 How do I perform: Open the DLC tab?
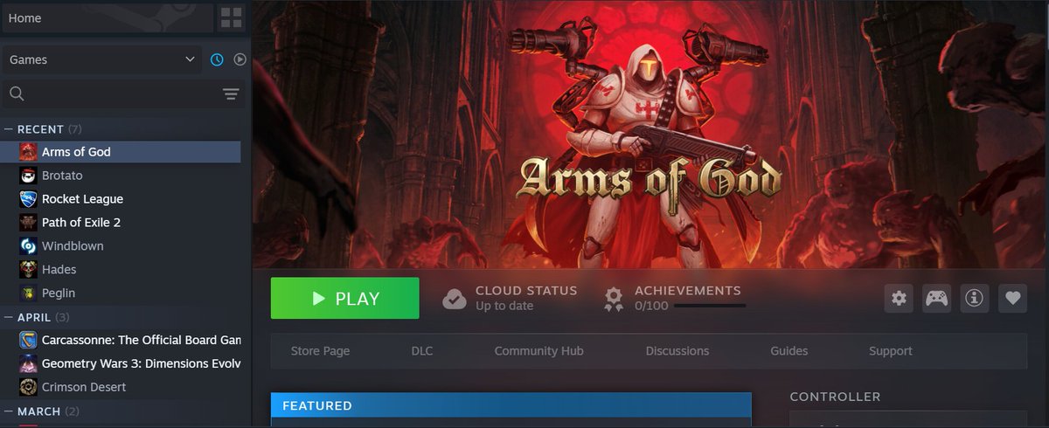click(422, 351)
